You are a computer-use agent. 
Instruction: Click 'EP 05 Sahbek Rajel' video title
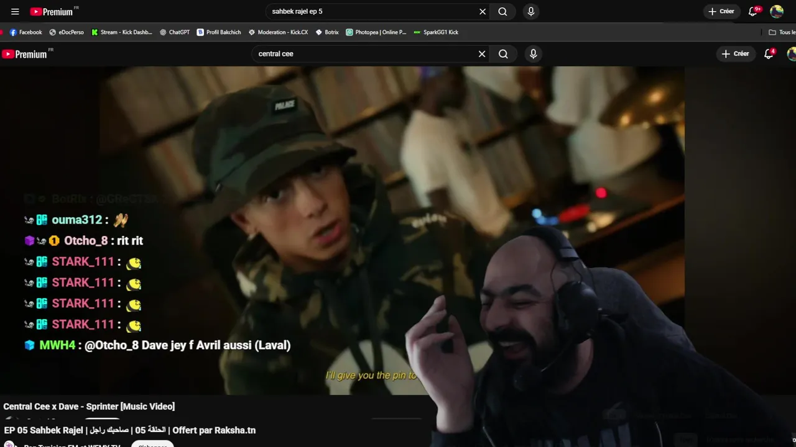pyautogui.click(x=129, y=430)
